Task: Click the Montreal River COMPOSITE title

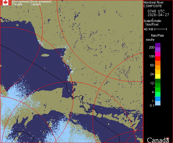Action: 154,4
